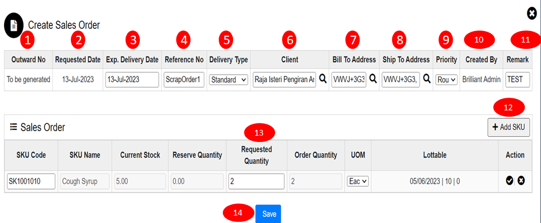This screenshot has height=223, width=541.
Task: Save the sales order
Action: point(268,214)
